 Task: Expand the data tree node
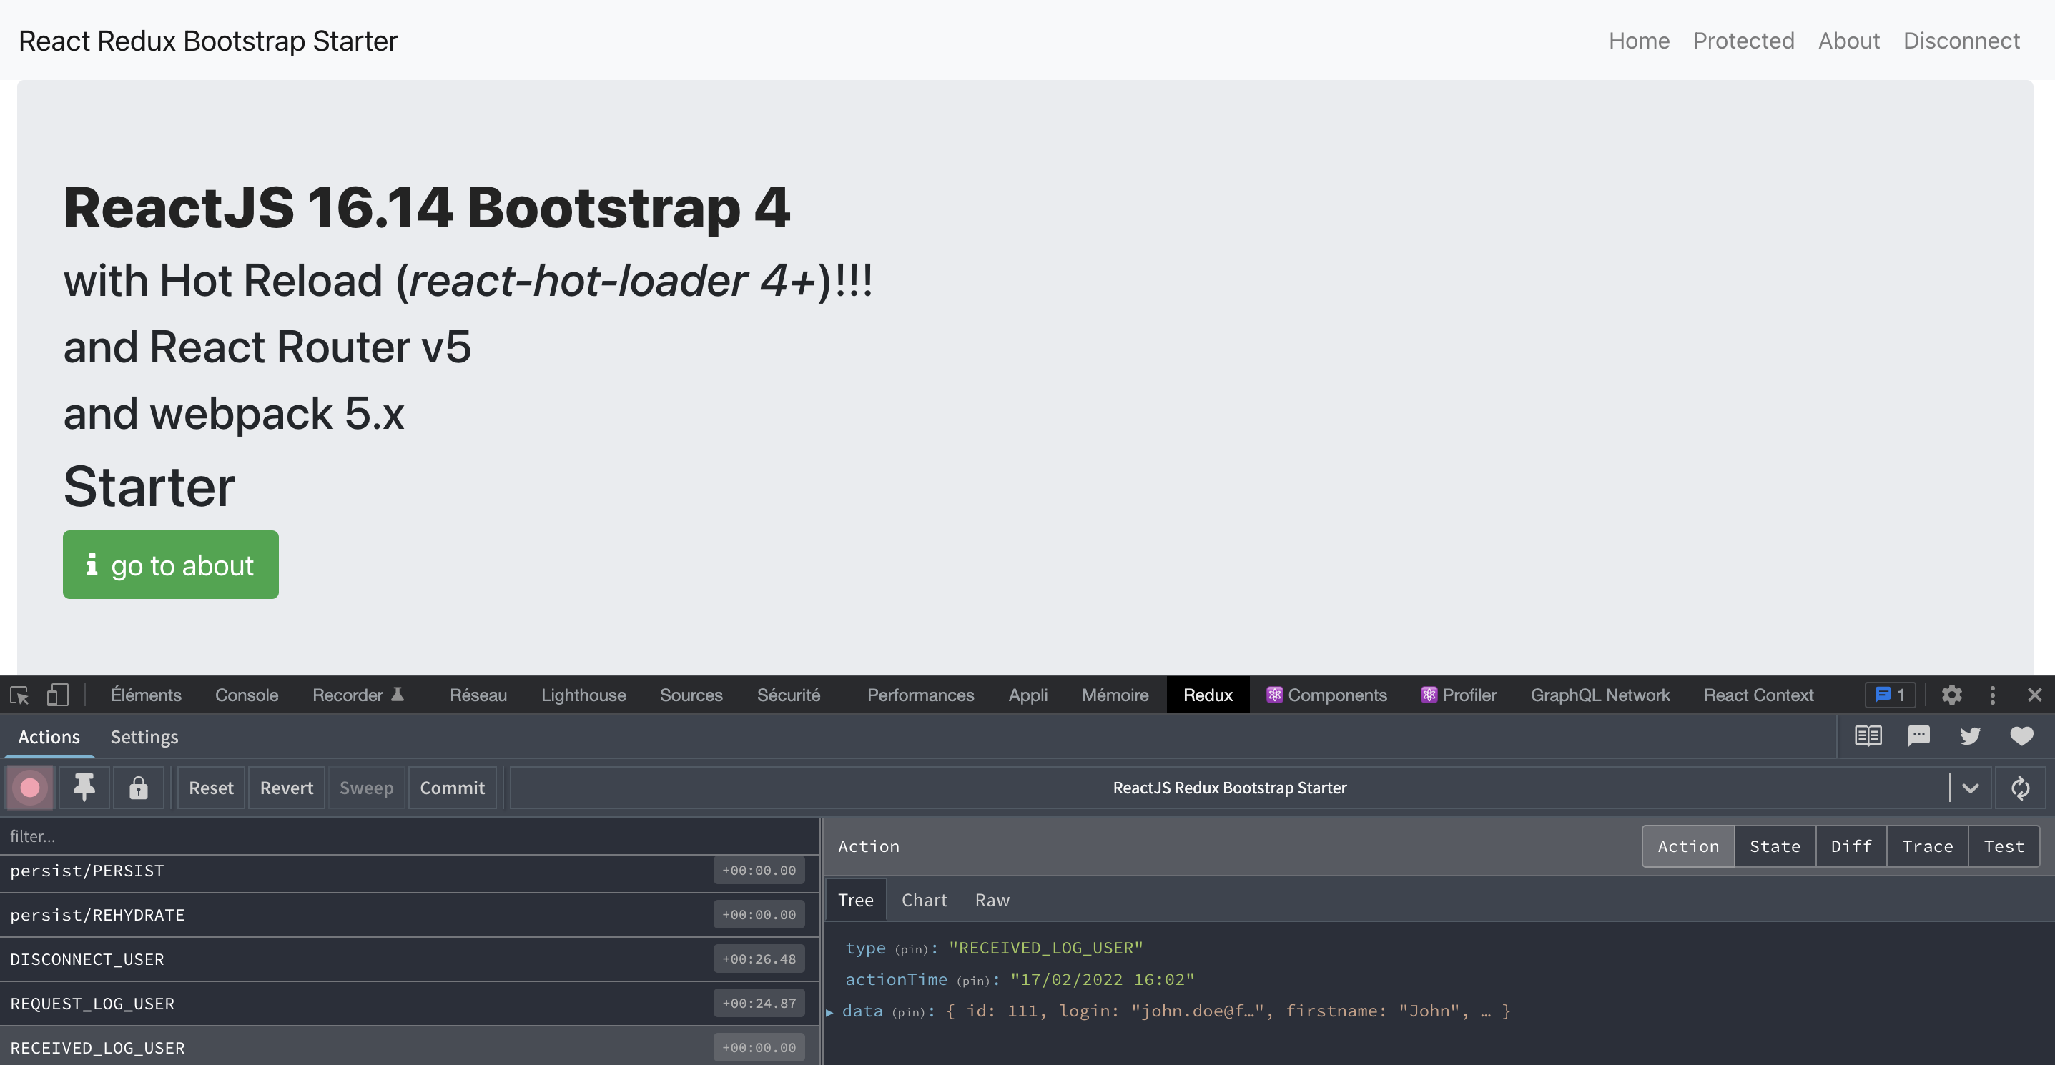pos(829,1011)
